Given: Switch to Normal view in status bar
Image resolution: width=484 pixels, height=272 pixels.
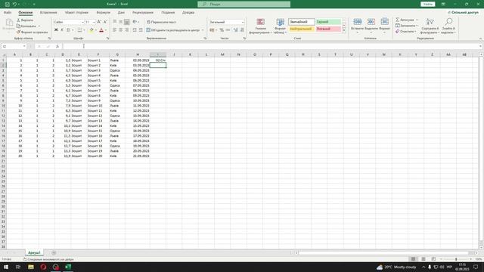Looking at the screenshot, I should (x=413, y=259).
